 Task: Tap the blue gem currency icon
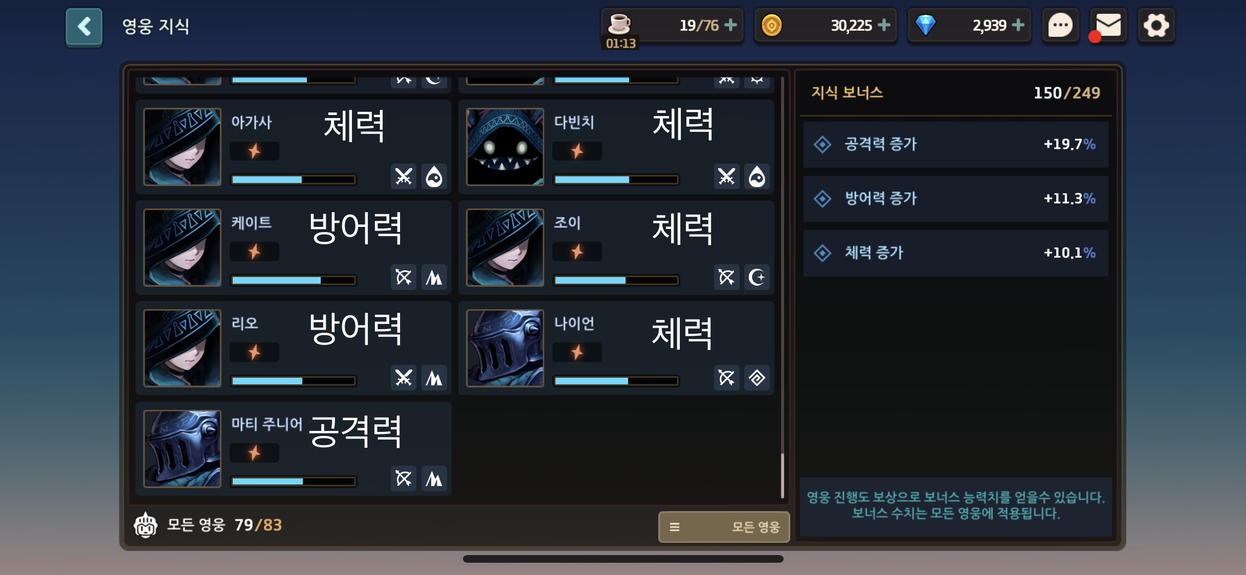coord(925,25)
